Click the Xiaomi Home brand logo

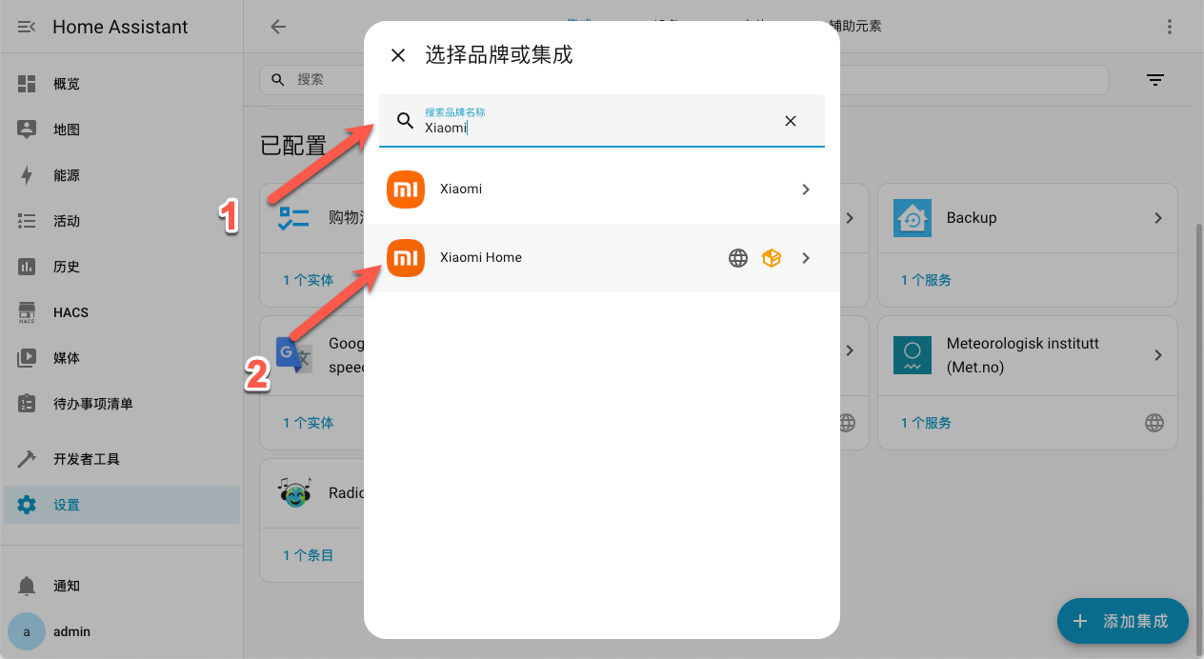click(x=405, y=257)
